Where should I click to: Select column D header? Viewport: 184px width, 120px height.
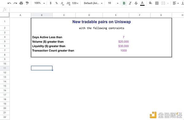coord(89,15)
